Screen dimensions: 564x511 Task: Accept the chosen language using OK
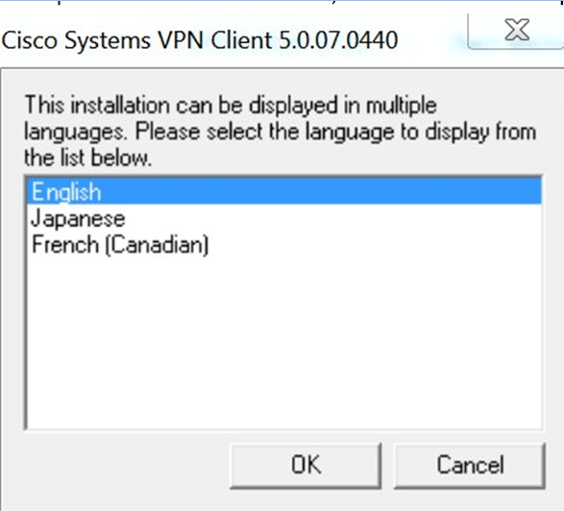click(306, 465)
